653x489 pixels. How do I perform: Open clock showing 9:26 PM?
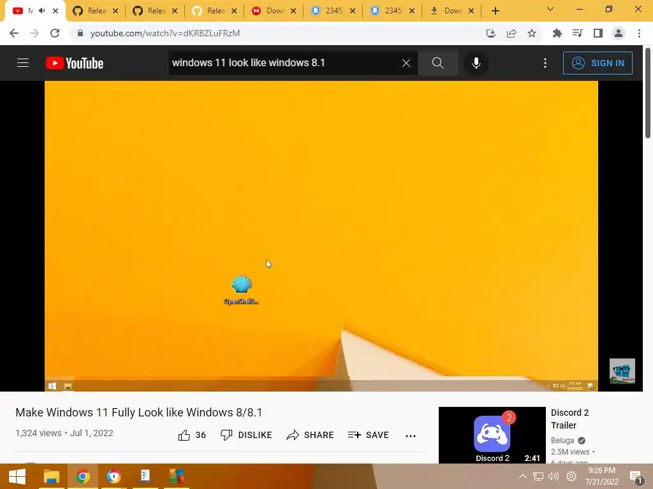tap(602, 476)
